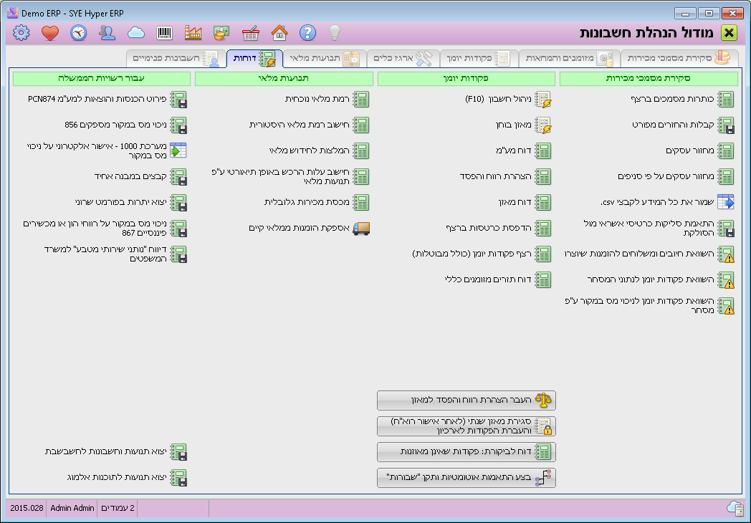The width and height of the screenshot is (751, 523).
Task: Open help via the question mark icon
Action: [x=308, y=32]
